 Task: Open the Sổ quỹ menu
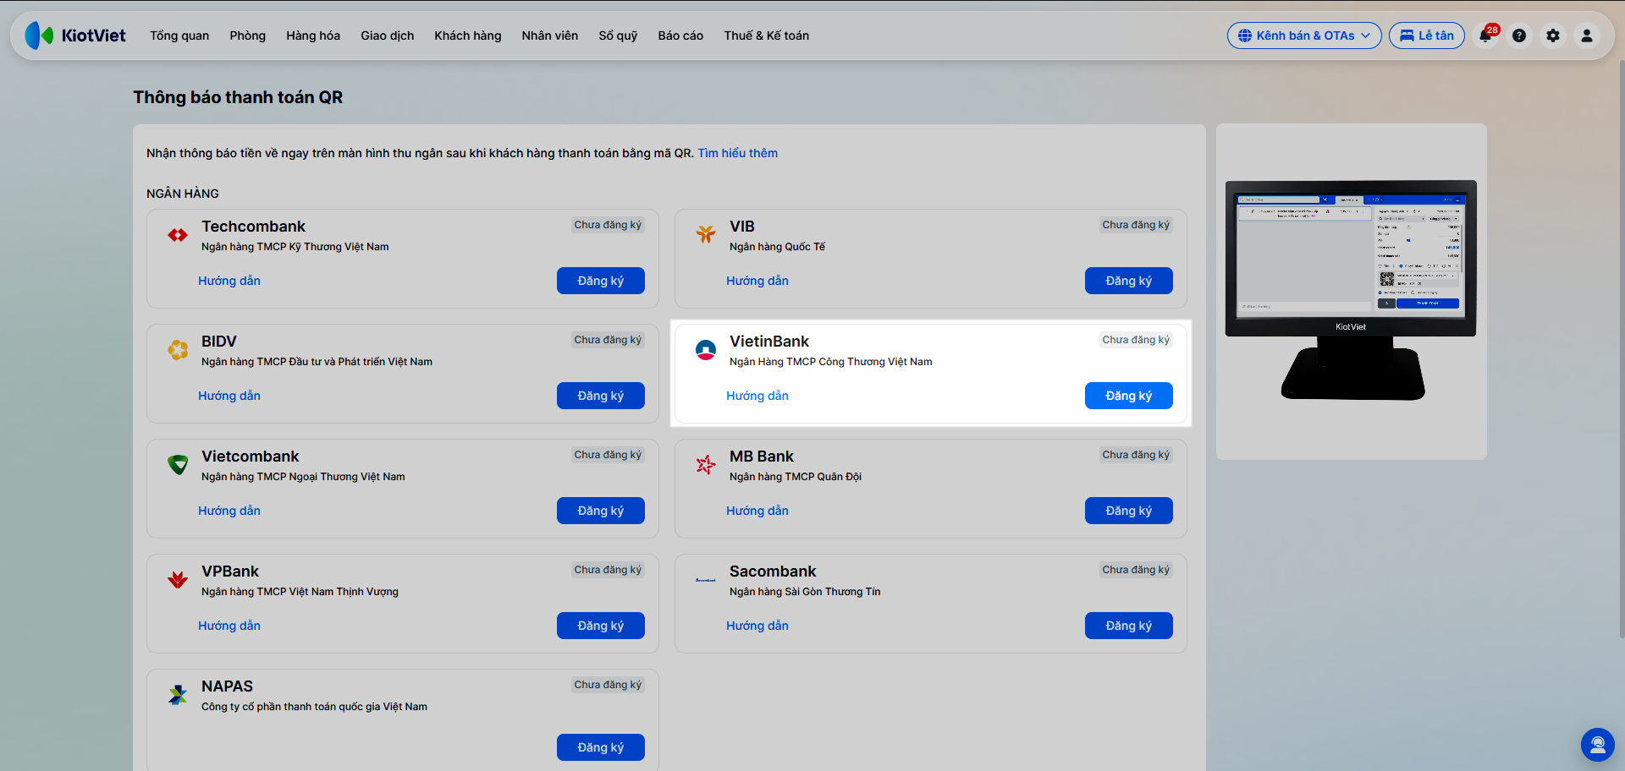[x=618, y=36]
